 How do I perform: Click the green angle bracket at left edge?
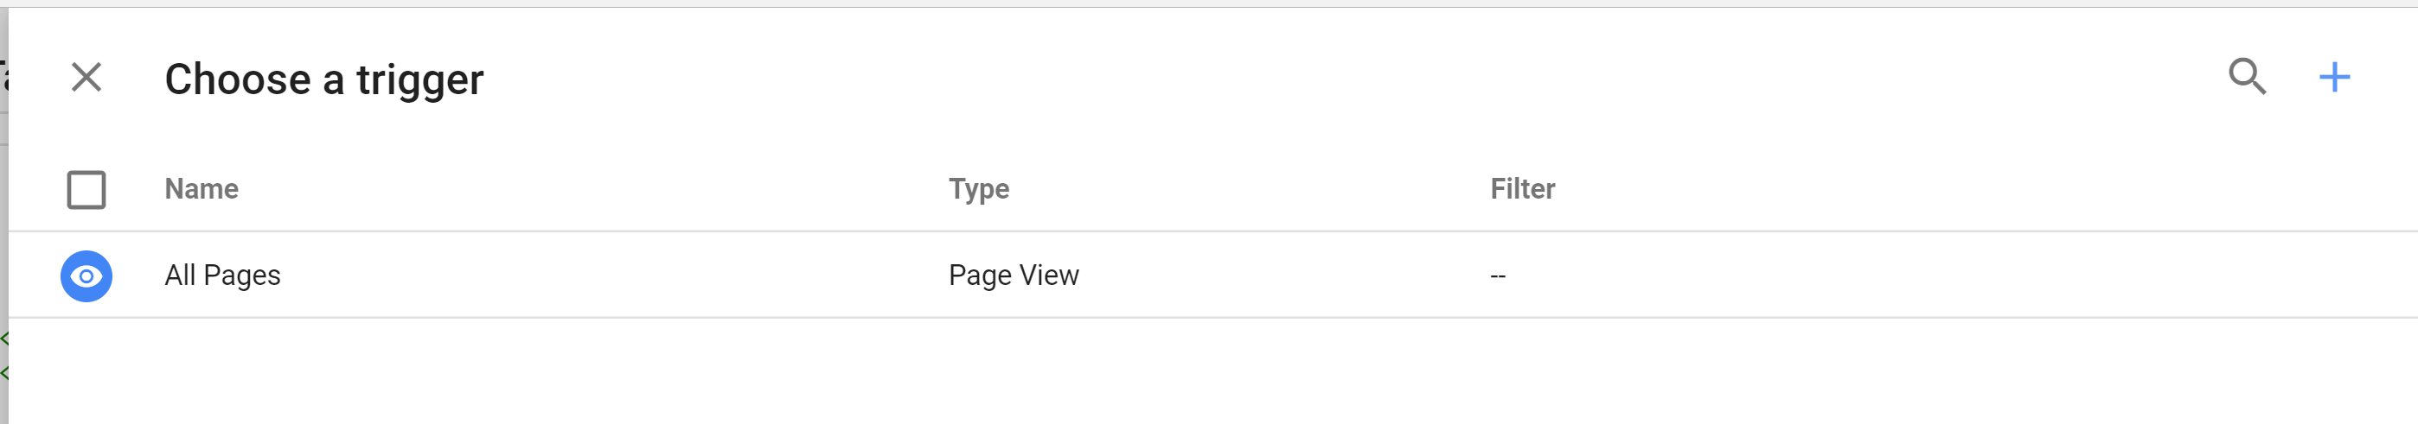(x=3, y=339)
